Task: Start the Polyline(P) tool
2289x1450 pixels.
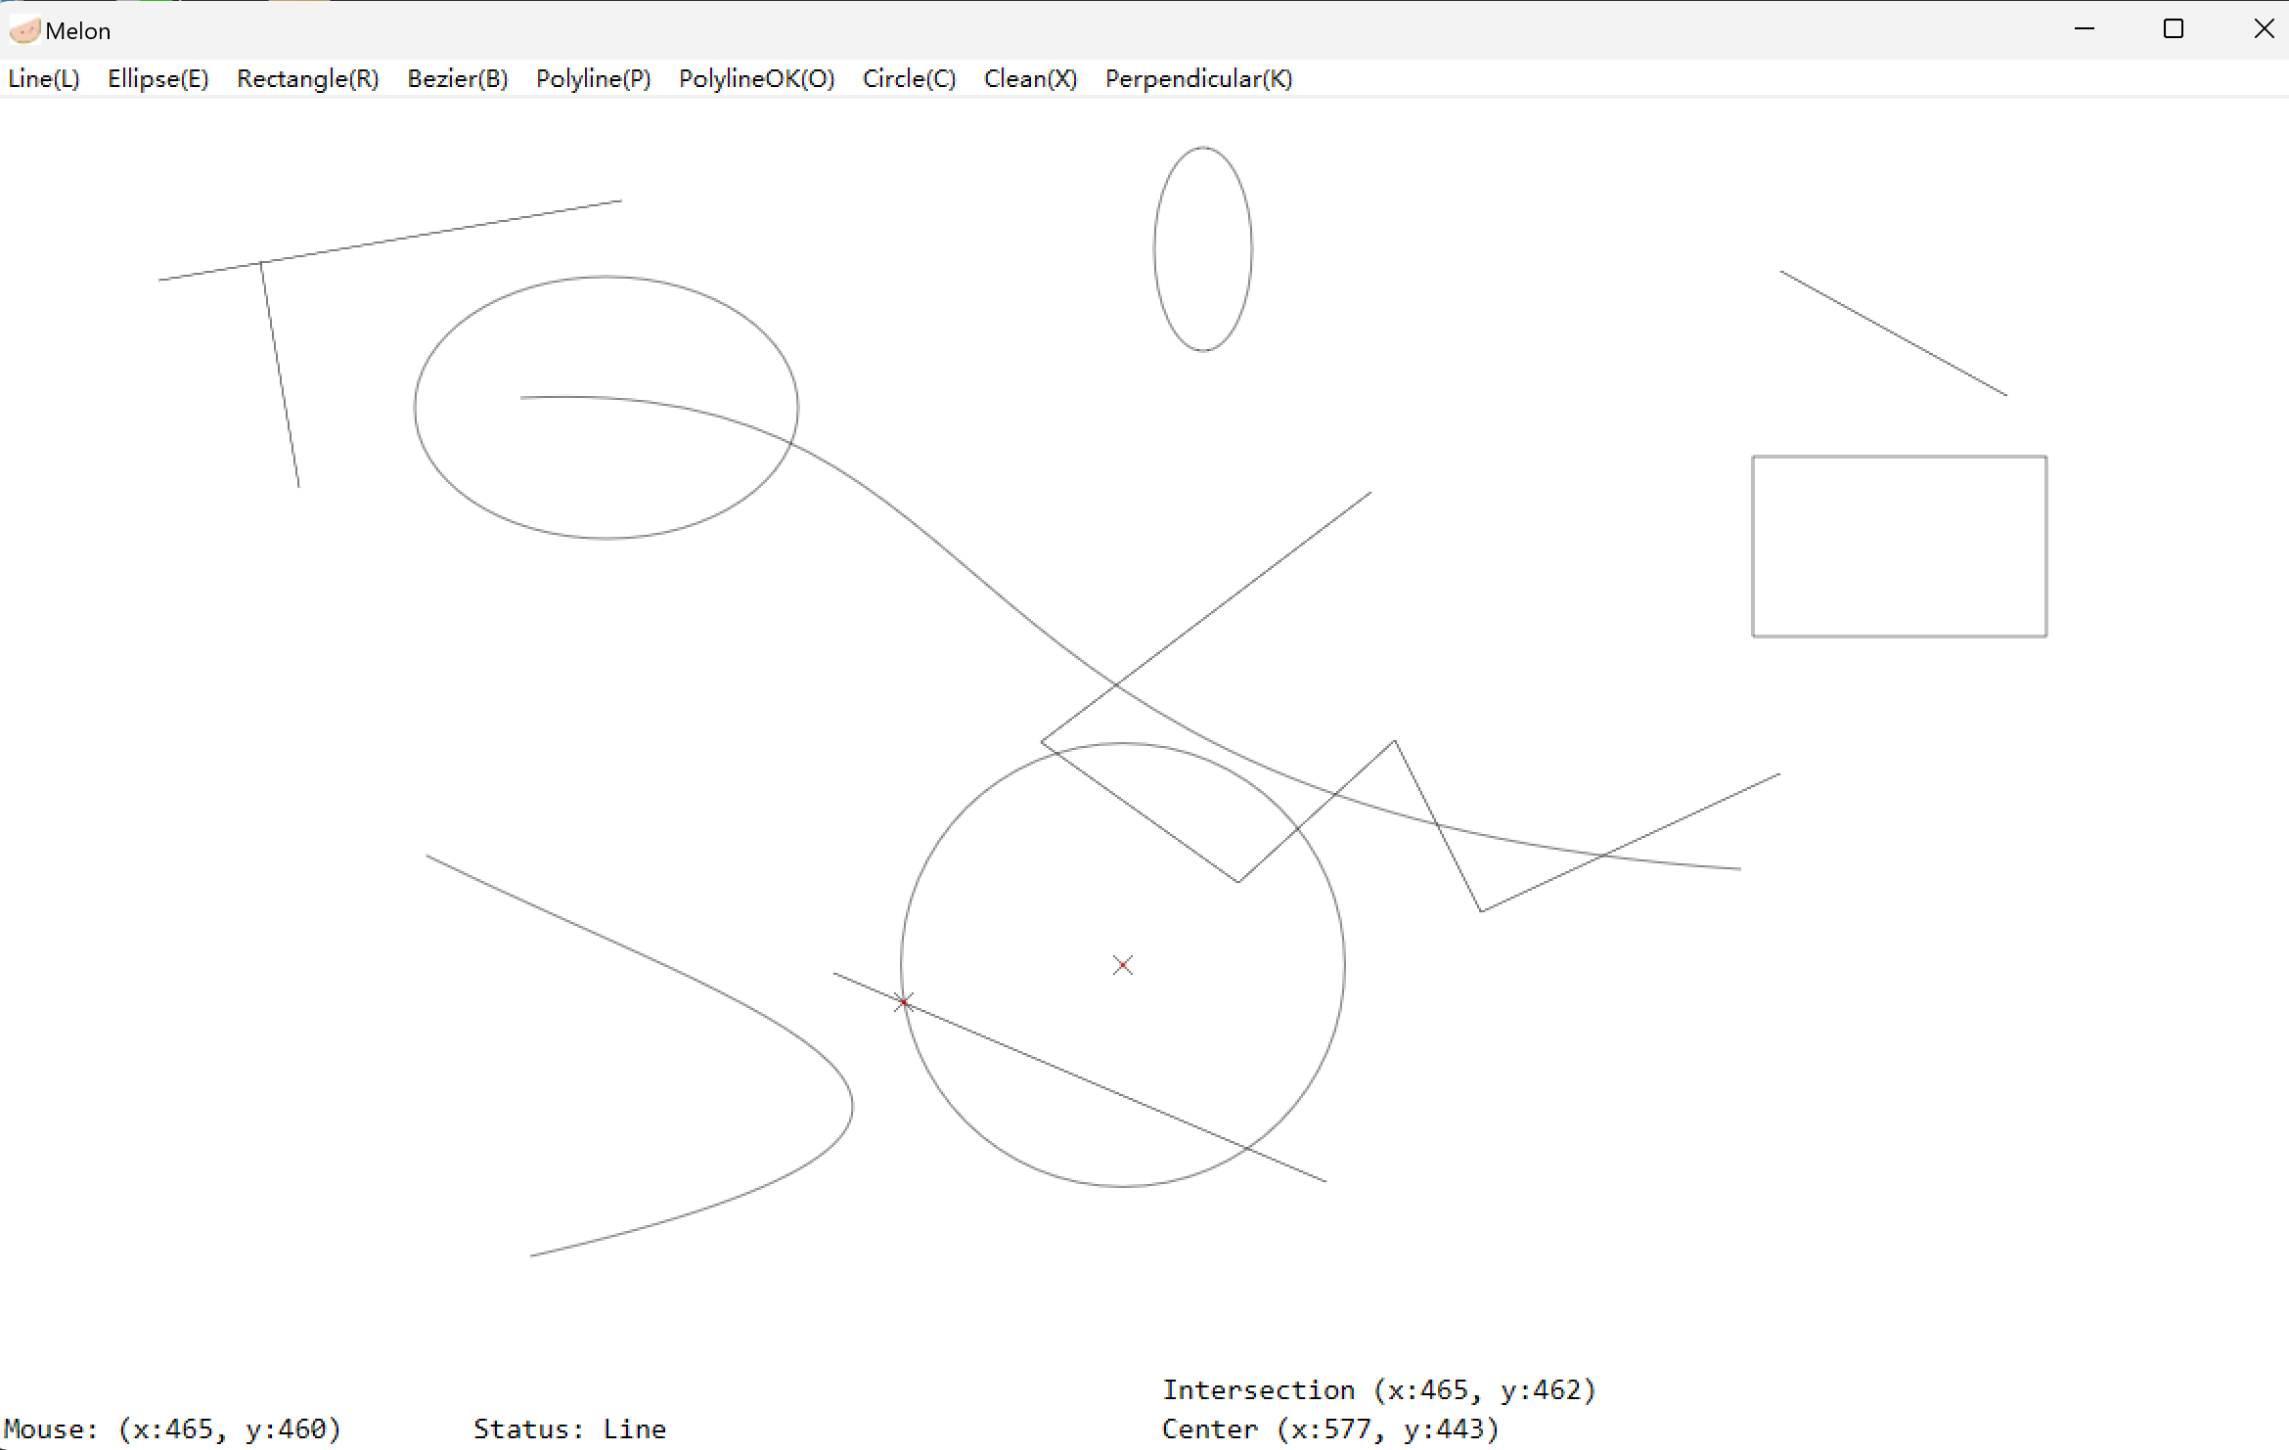Action: [594, 79]
